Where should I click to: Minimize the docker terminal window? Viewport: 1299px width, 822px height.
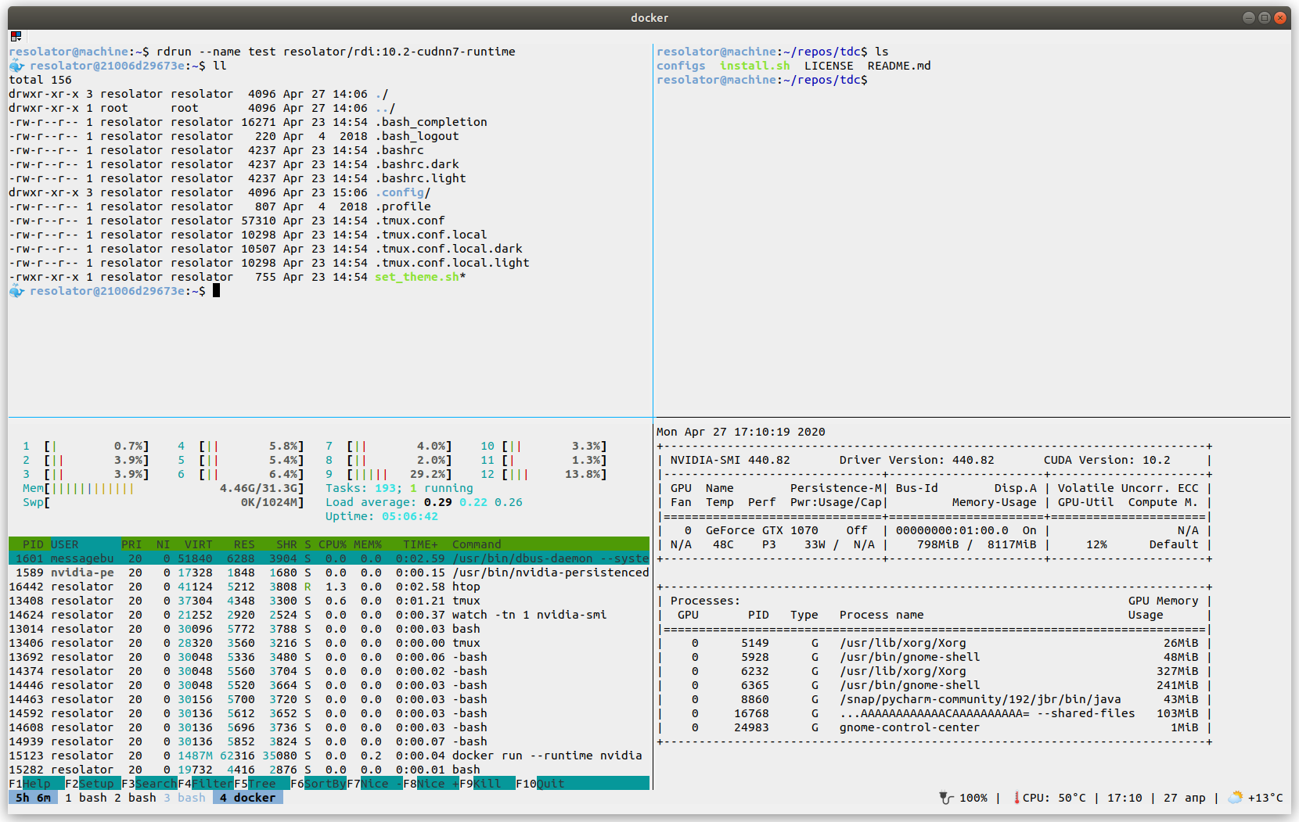[x=1248, y=17]
